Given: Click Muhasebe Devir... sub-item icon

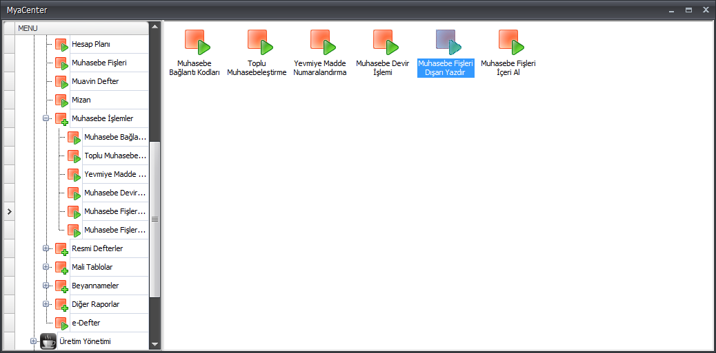Looking at the screenshot, I should coord(74,193).
